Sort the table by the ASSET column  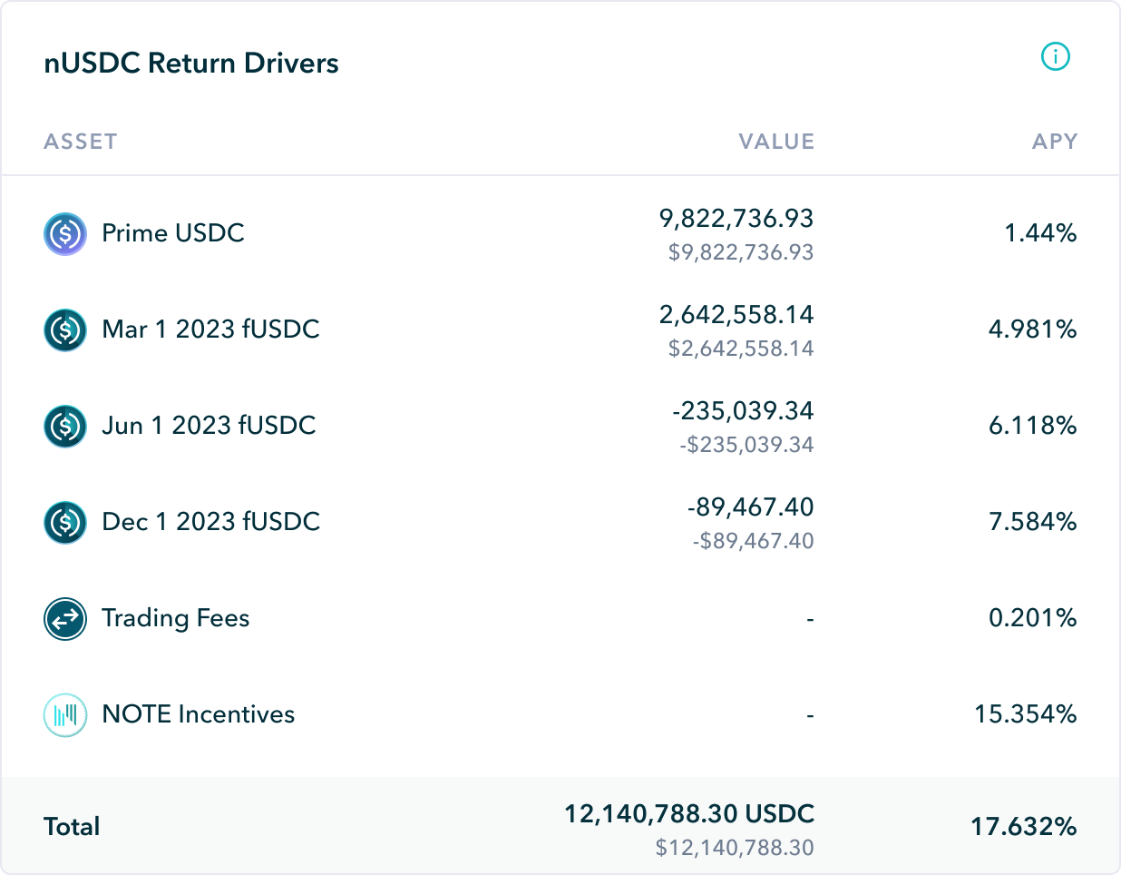(81, 142)
